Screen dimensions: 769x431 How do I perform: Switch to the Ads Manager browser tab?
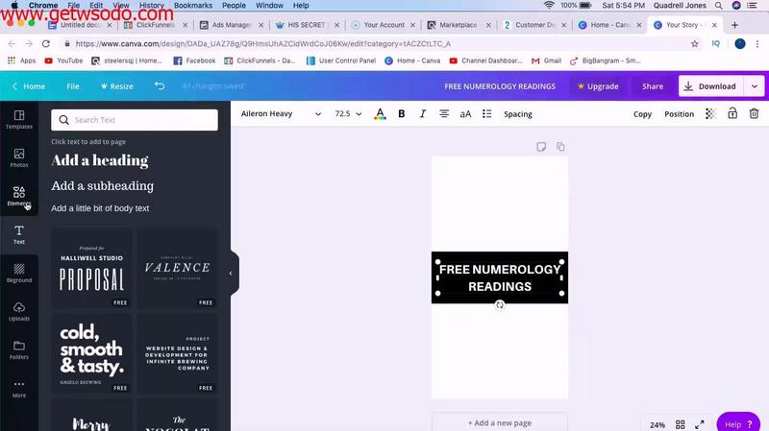click(232, 25)
